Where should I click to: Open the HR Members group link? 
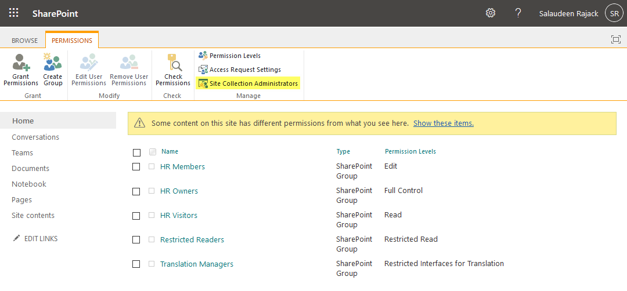pos(182,166)
